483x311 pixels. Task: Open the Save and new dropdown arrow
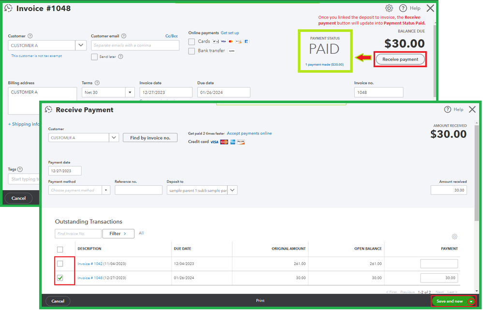(471, 301)
